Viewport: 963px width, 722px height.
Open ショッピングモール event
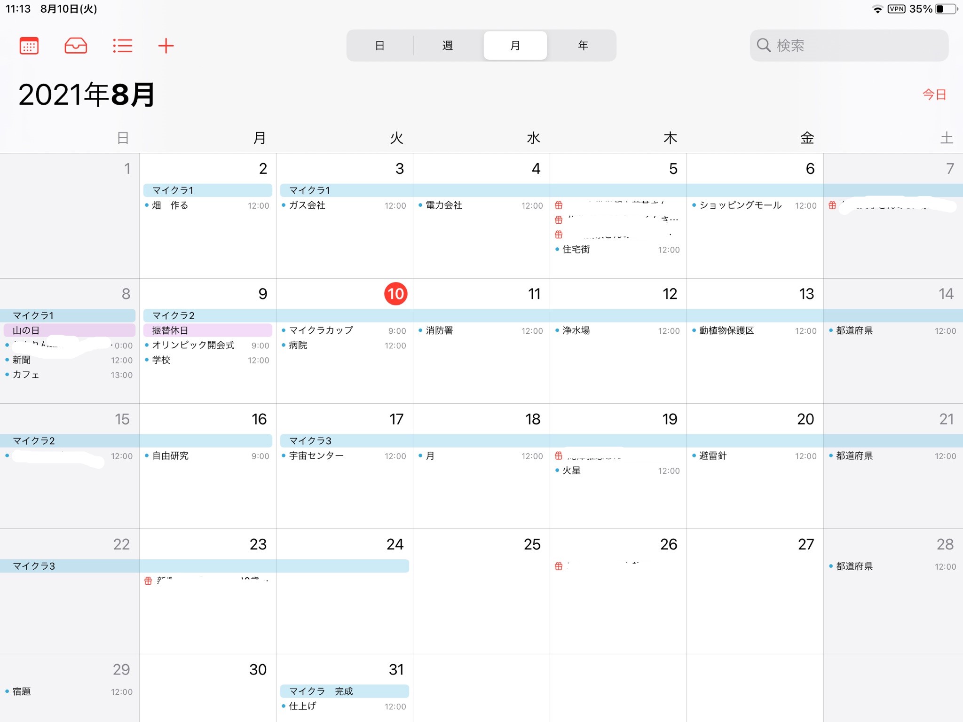755,205
